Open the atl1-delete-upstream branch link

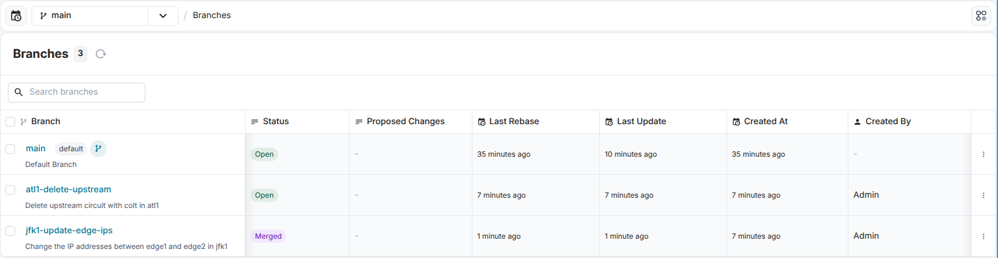(x=68, y=189)
